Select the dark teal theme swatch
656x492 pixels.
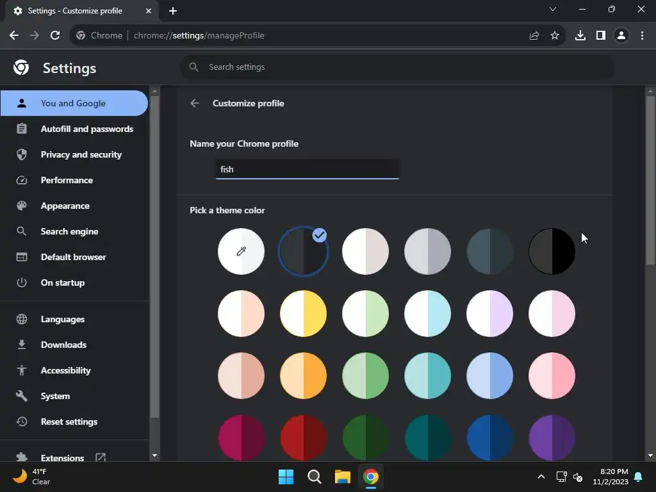click(x=427, y=438)
